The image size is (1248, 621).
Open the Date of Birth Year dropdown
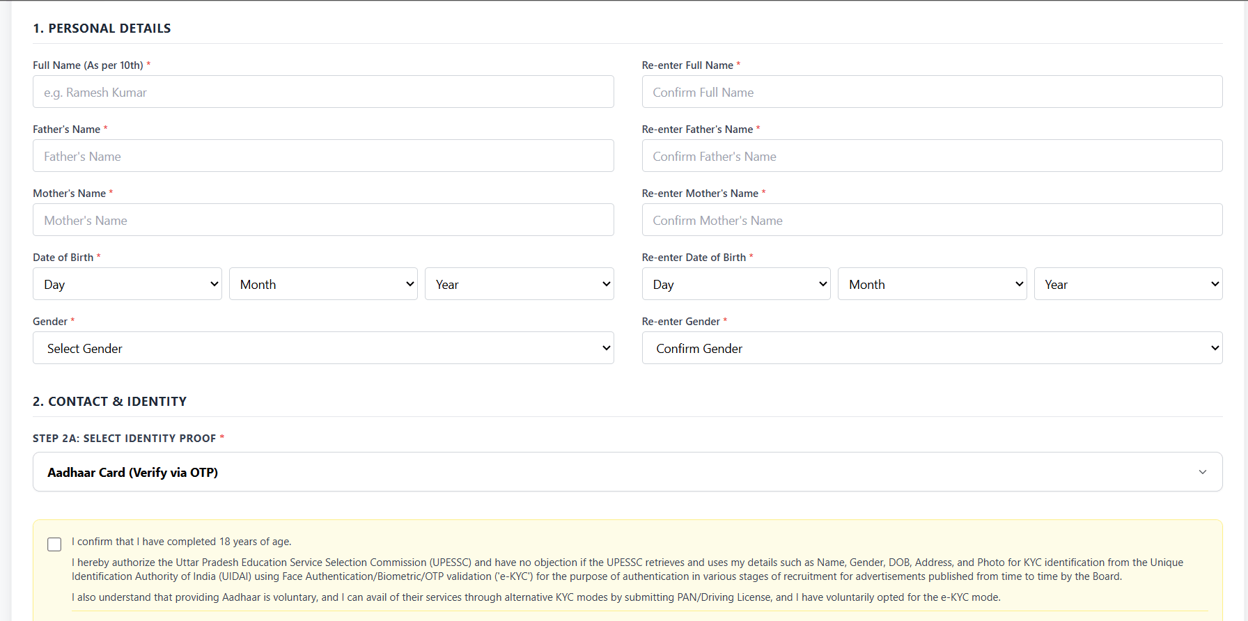click(519, 284)
